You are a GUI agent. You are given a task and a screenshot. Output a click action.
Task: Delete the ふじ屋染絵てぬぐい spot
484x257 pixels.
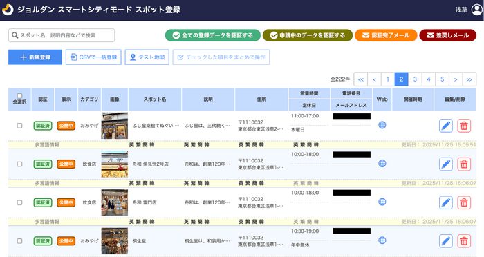464,126
